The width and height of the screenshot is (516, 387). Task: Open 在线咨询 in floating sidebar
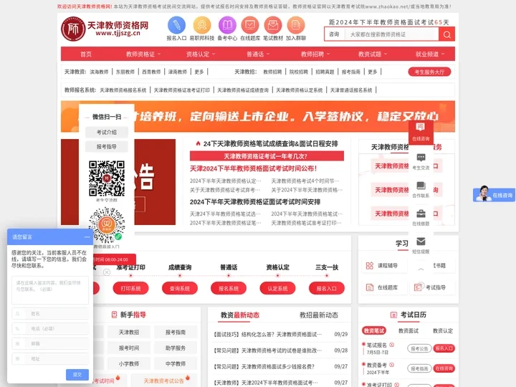pos(421,132)
